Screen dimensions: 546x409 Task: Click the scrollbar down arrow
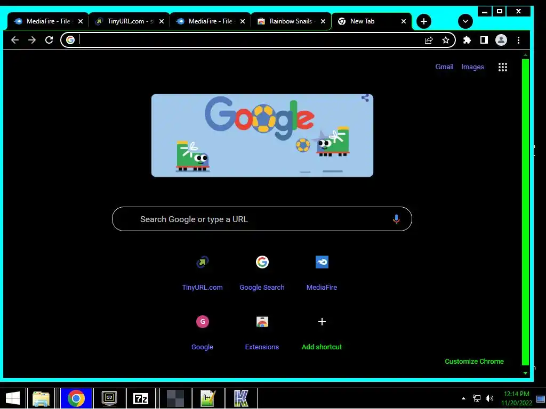point(525,373)
